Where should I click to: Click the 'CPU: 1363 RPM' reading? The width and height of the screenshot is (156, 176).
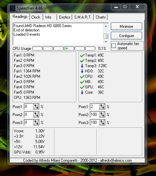(27, 97)
